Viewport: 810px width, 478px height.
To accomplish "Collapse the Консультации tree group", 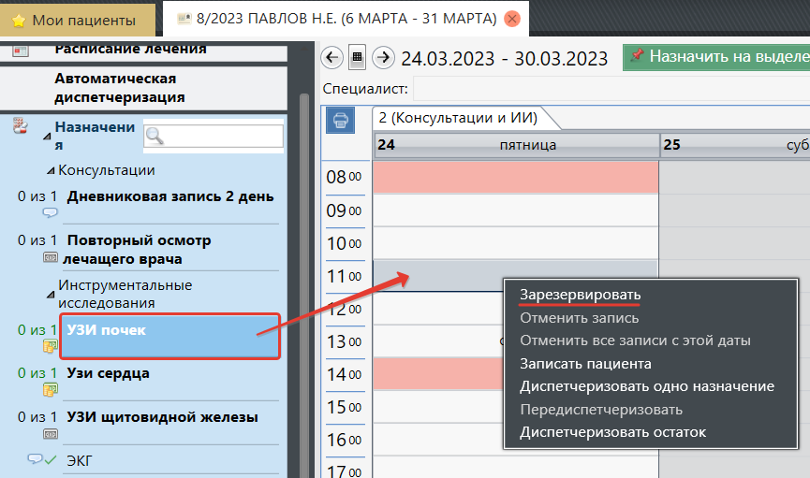I will (x=52, y=171).
